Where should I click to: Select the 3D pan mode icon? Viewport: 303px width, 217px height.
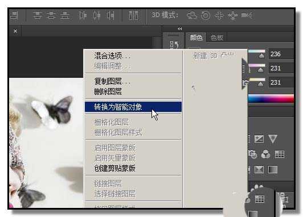click(219, 15)
